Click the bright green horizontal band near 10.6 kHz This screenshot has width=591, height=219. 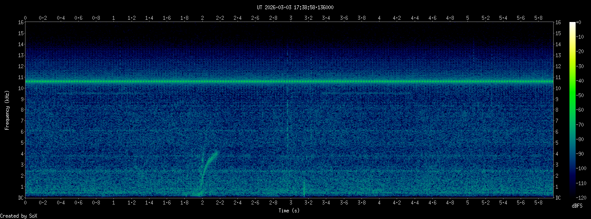289,81
